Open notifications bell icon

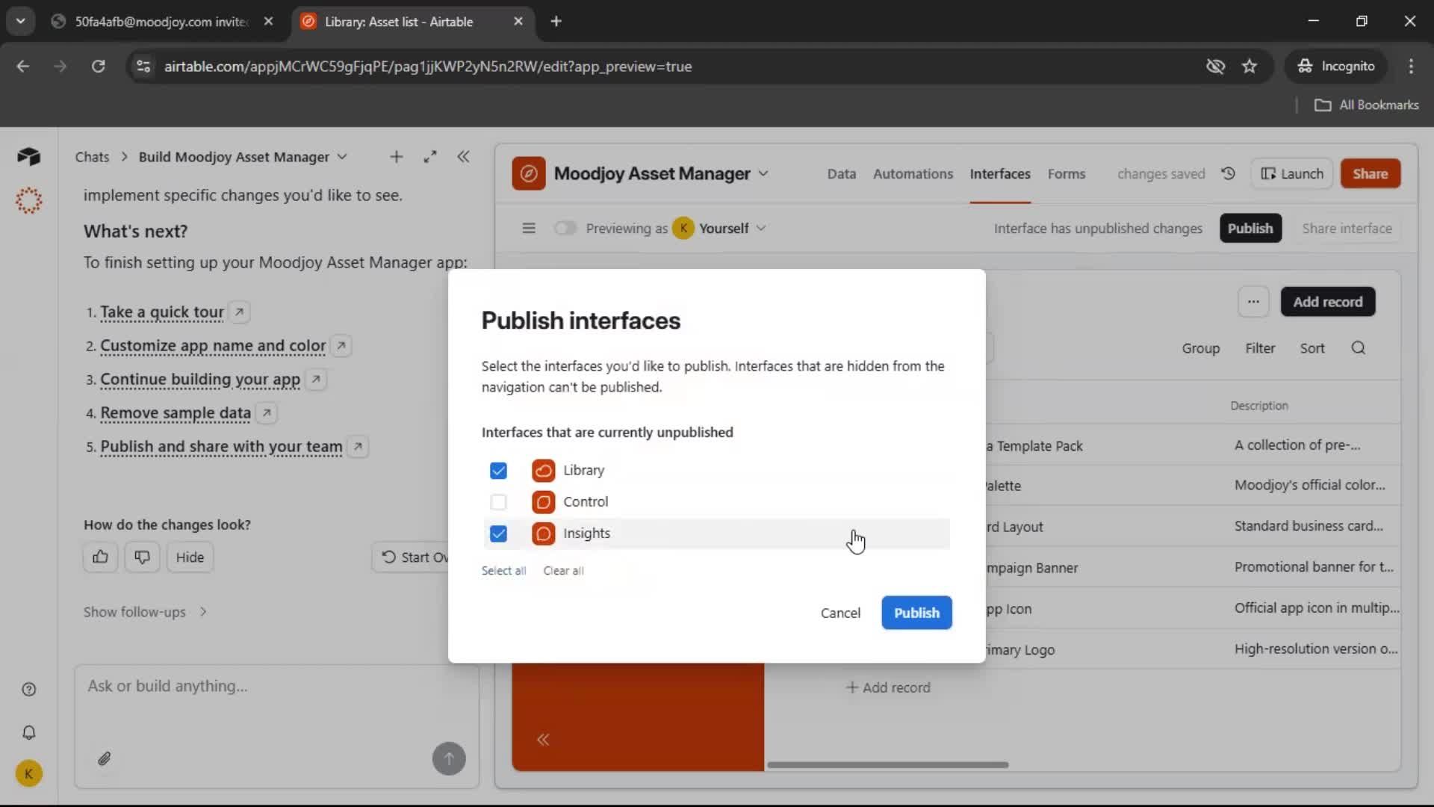pyautogui.click(x=28, y=733)
